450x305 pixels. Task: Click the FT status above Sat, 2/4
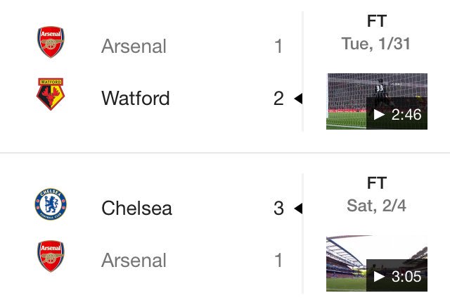pyautogui.click(x=377, y=183)
